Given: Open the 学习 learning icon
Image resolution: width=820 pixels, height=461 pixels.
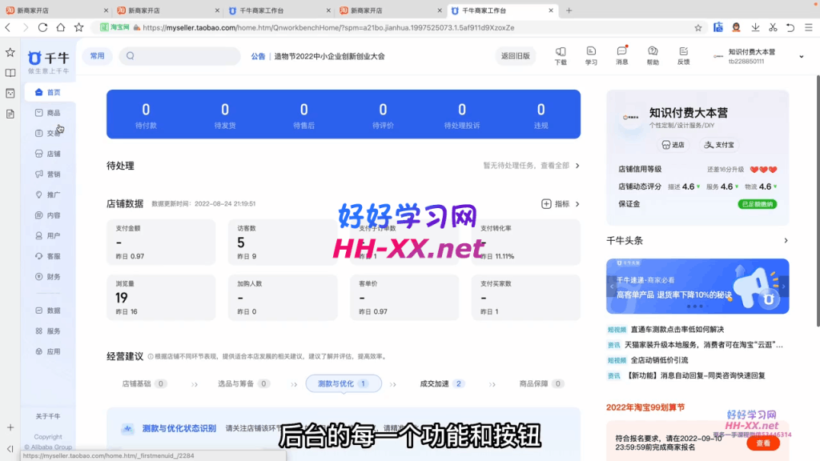Looking at the screenshot, I should (591, 55).
